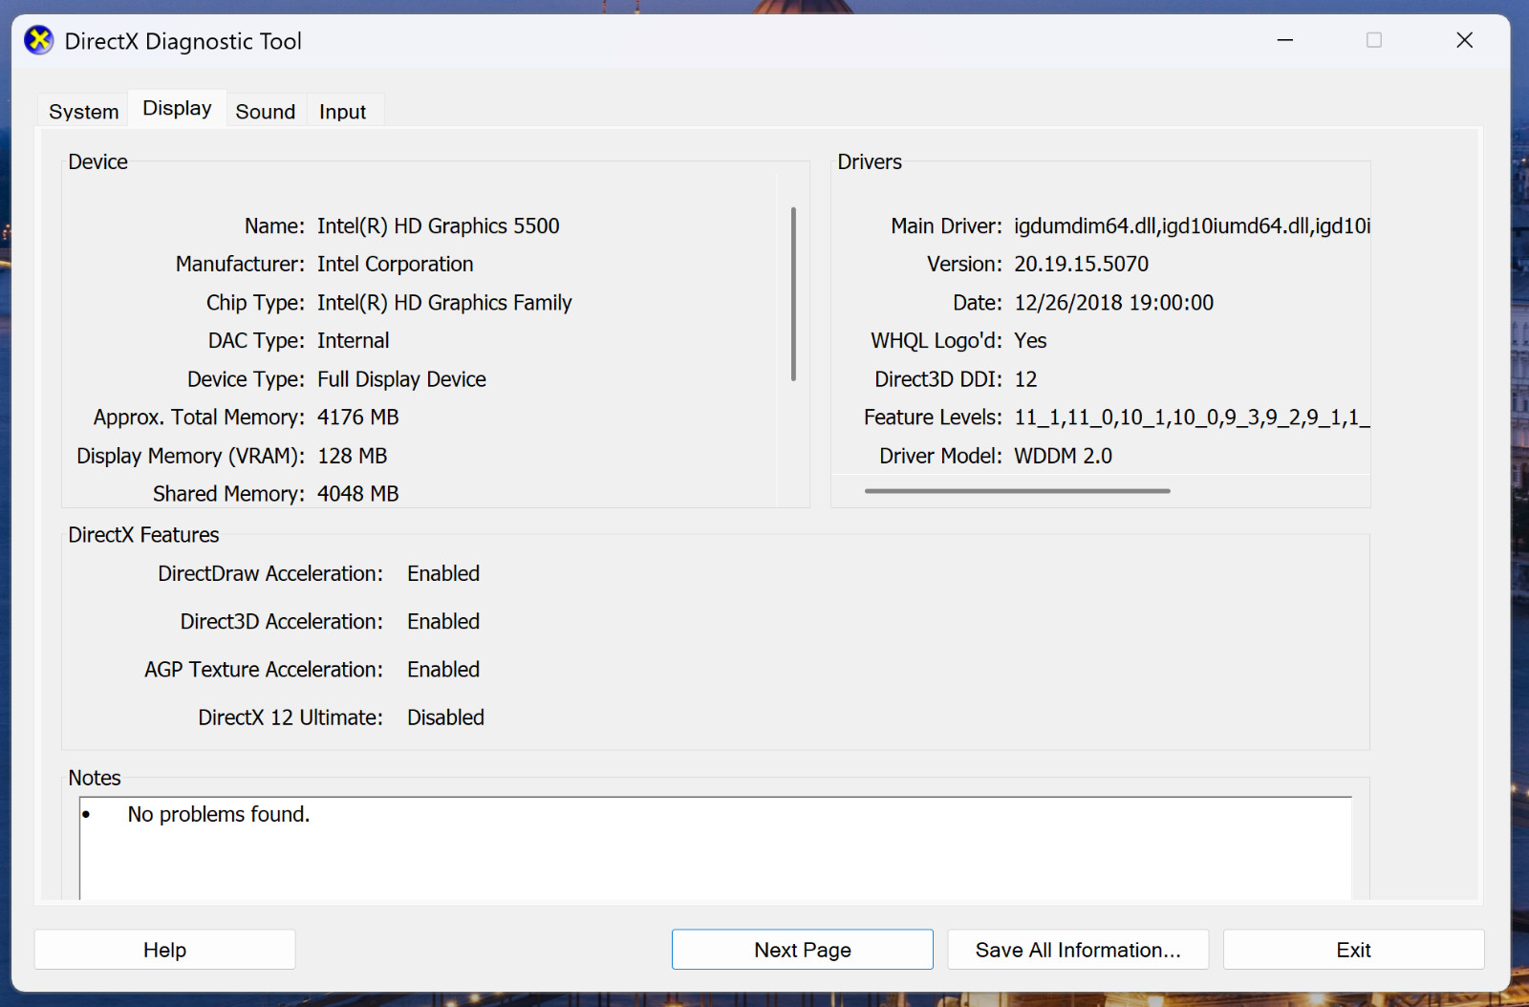Viewport: 1529px width, 1007px height.
Task: Click Direct3D Acceleration 'Enabled' value
Action: coord(443,621)
